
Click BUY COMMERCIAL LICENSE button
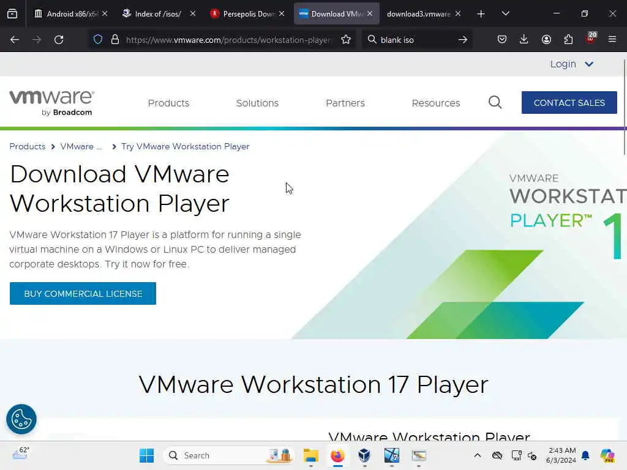(83, 293)
